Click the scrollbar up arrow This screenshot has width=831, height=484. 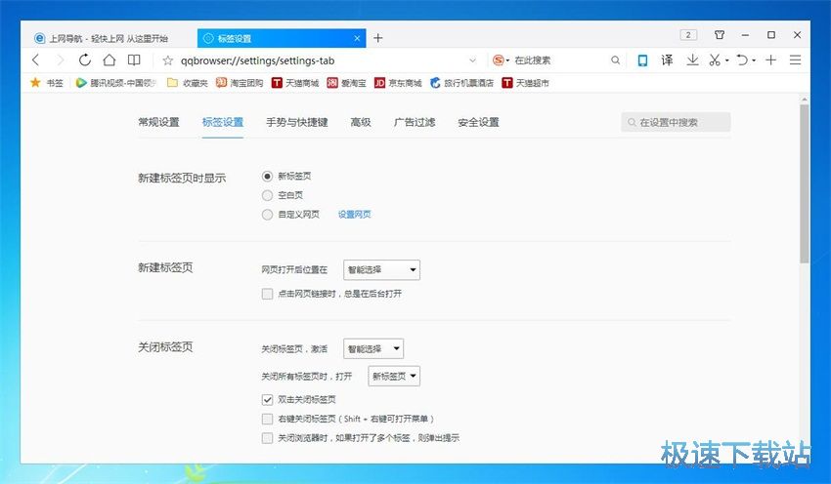point(805,99)
